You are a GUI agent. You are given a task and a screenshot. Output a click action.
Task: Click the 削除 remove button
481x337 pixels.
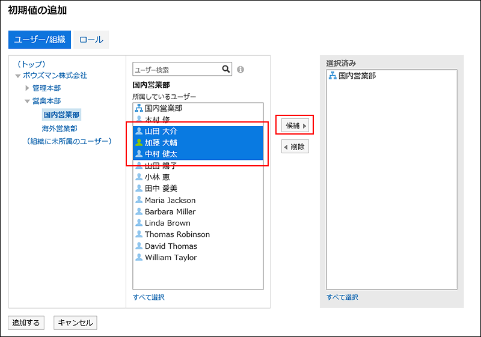295,147
